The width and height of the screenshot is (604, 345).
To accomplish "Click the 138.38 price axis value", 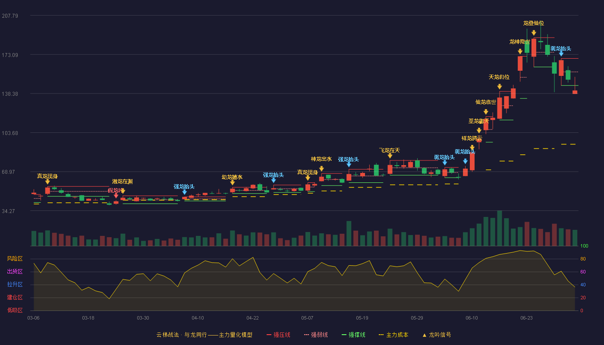I will point(10,94).
